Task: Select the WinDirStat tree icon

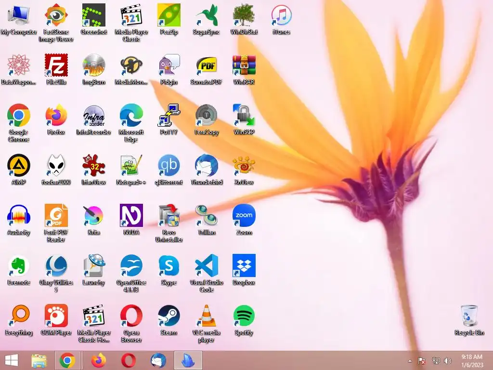Action: tap(244, 15)
